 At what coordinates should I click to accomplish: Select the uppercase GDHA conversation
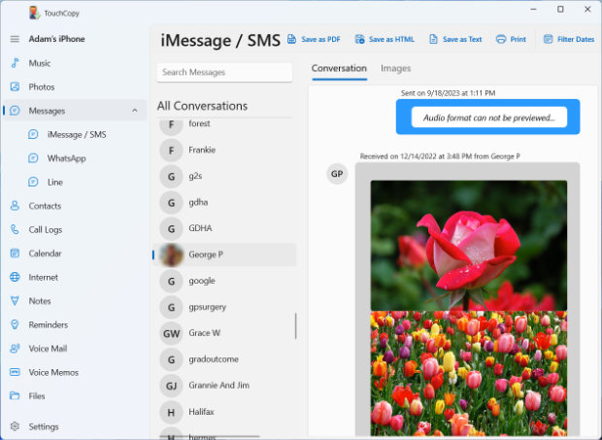(x=225, y=228)
